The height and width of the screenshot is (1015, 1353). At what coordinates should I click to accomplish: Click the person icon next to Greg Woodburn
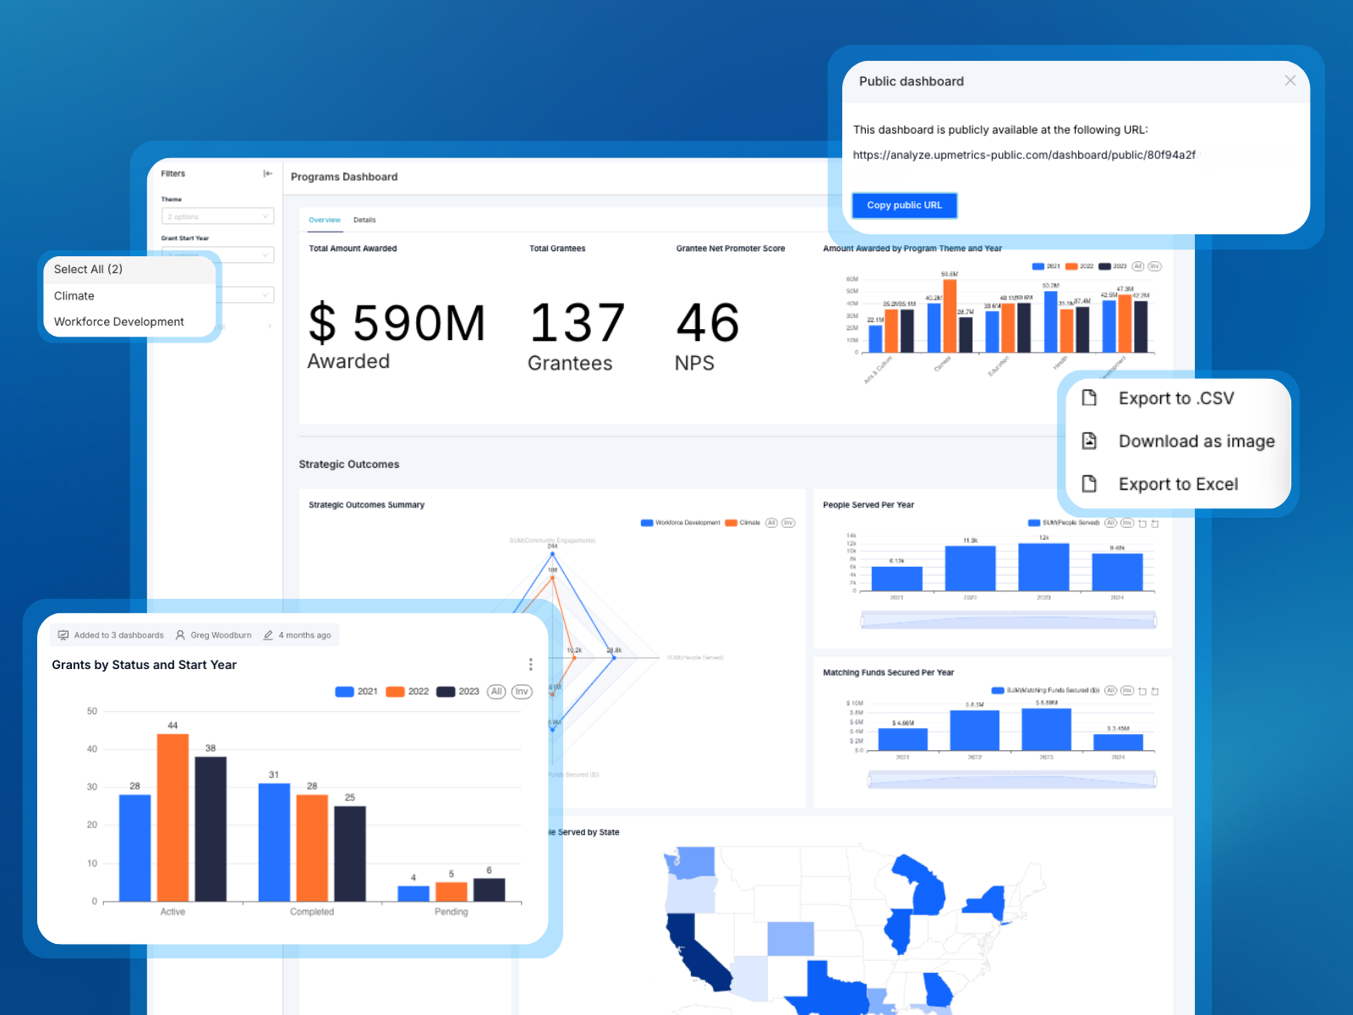pos(179,634)
